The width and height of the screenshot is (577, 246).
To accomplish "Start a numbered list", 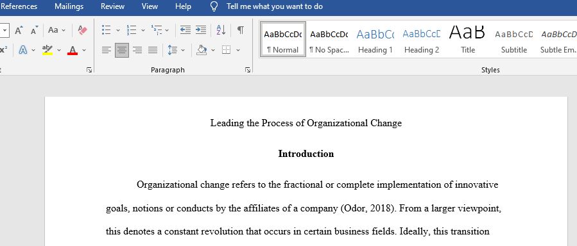I will [132, 30].
